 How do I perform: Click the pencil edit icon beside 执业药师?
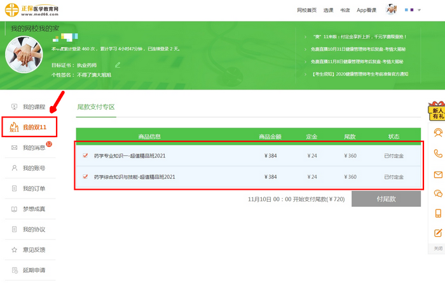(x=118, y=65)
